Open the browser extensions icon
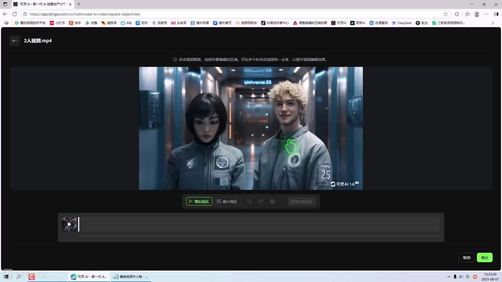This screenshot has height=282, width=502. [x=457, y=14]
